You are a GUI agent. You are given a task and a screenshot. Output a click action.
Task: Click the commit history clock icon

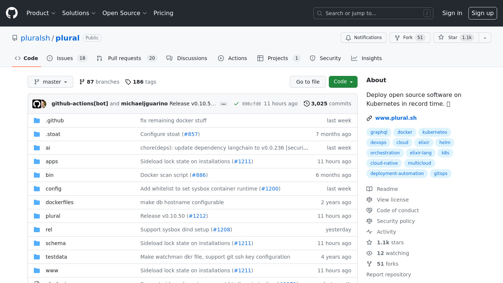pos(306,104)
